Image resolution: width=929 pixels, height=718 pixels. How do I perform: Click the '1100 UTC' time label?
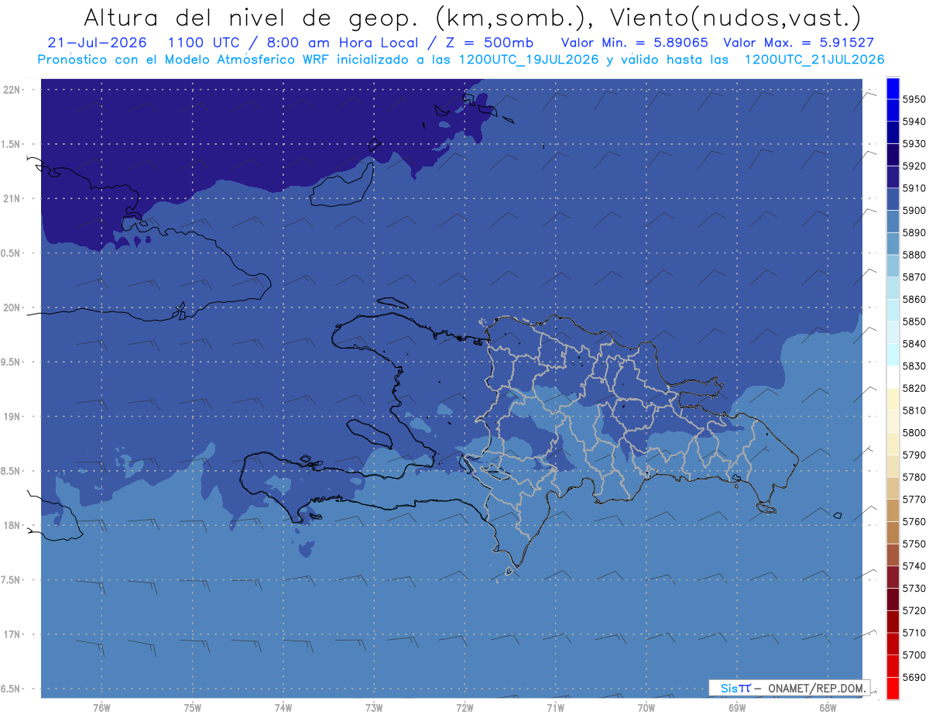[207, 43]
